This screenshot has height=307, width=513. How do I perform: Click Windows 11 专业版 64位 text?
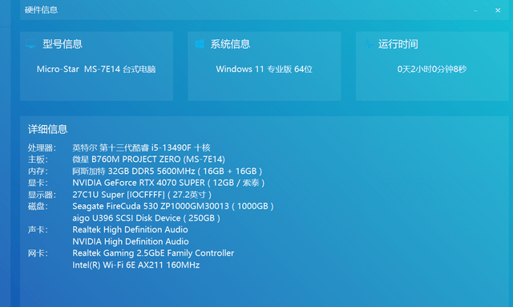(x=264, y=69)
